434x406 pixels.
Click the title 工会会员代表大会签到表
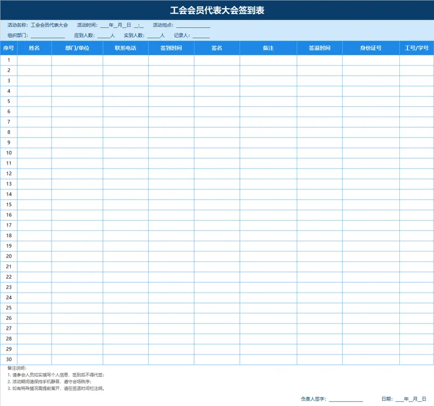tap(217, 10)
